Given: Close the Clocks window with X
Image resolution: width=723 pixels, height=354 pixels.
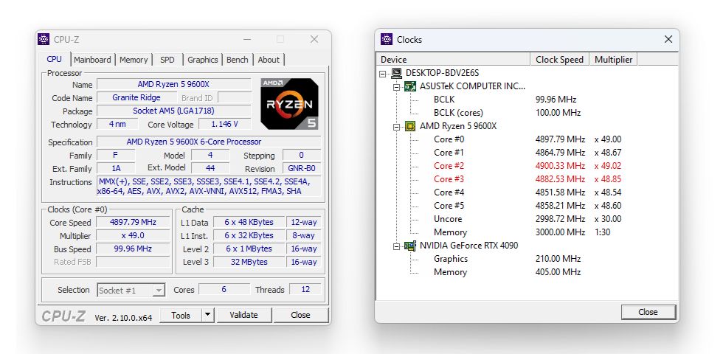Looking at the screenshot, I should pyautogui.click(x=668, y=40).
